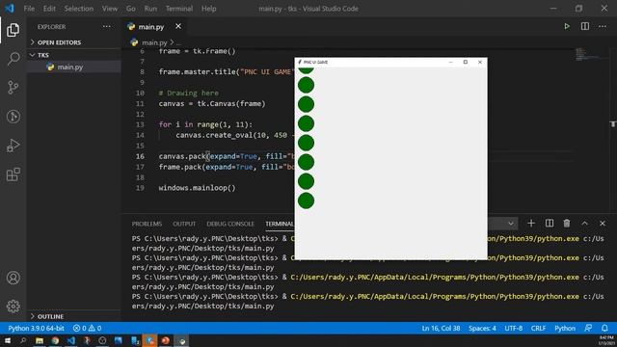Expand the Outline section
This screenshot has width=617, height=347.
(x=74, y=316)
